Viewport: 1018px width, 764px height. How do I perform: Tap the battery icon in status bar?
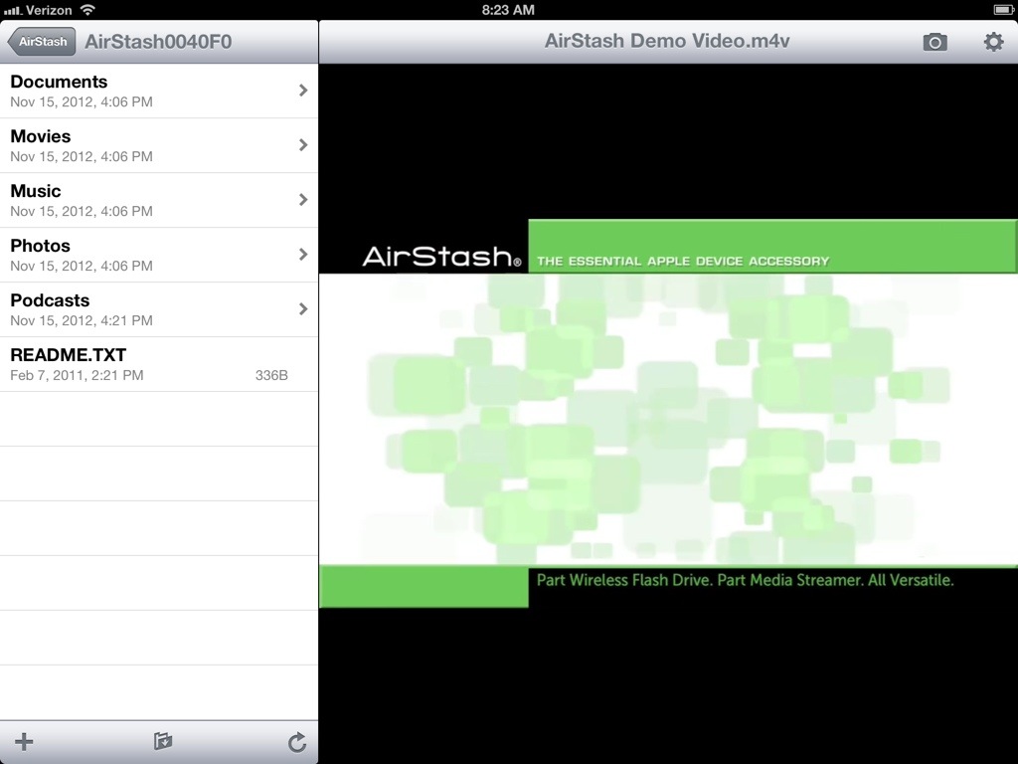coord(1004,10)
